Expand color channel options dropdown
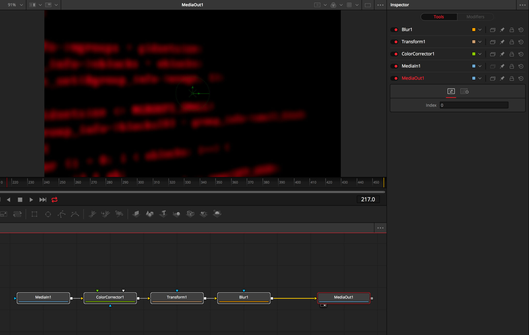The height and width of the screenshot is (335, 529). click(x=341, y=5)
